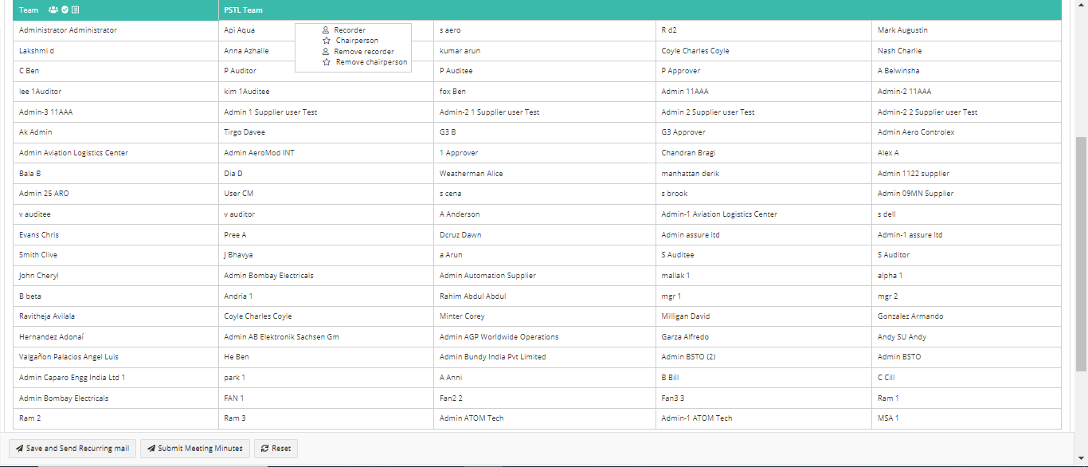
Task: Select the Tirgo Davee cell
Action: click(x=327, y=132)
